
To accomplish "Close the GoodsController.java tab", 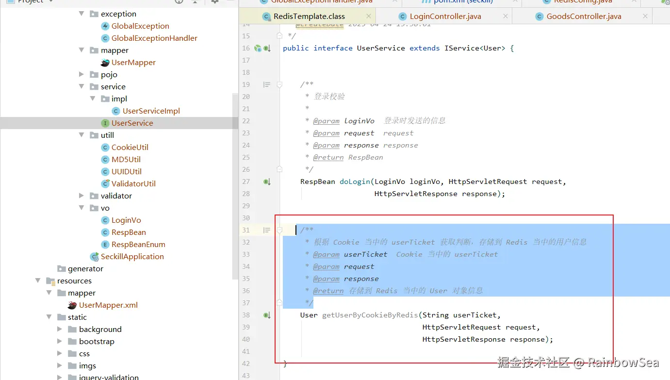I will (645, 17).
